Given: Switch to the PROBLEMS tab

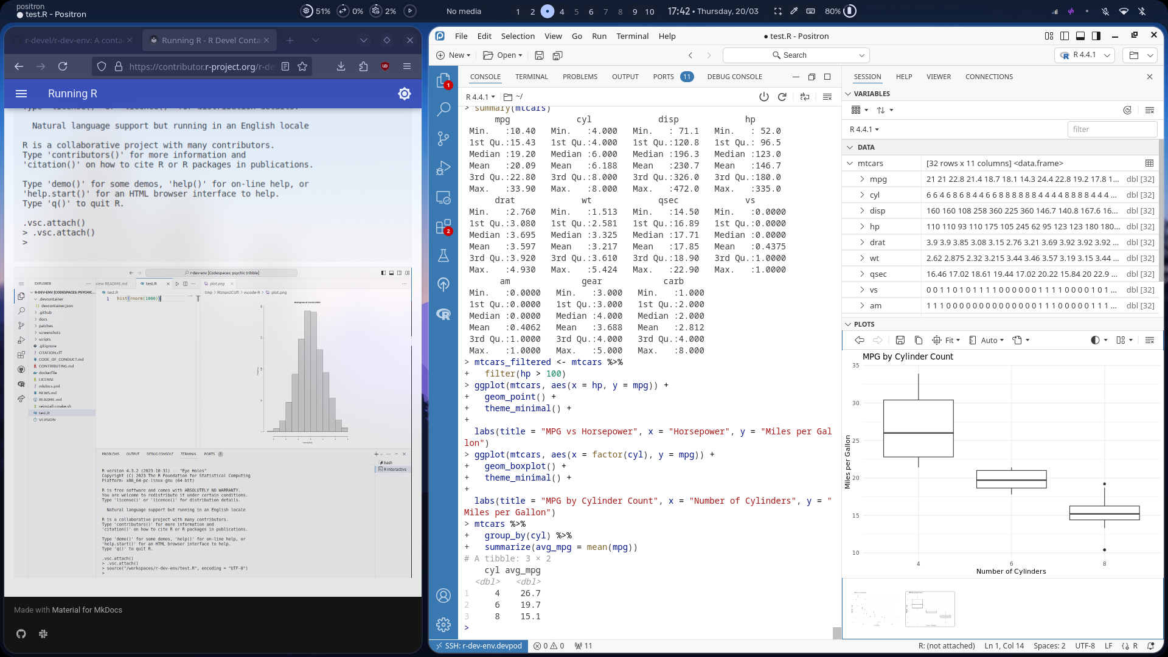Looking at the screenshot, I should point(580,77).
